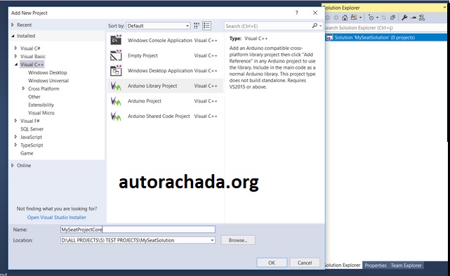Image resolution: width=450 pixels, height=276 pixels.
Task: Expand the Online section
Action: (x=13, y=166)
